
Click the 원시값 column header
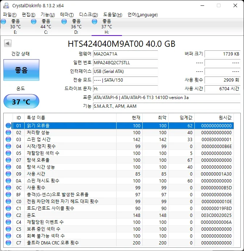tap(214, 118)
